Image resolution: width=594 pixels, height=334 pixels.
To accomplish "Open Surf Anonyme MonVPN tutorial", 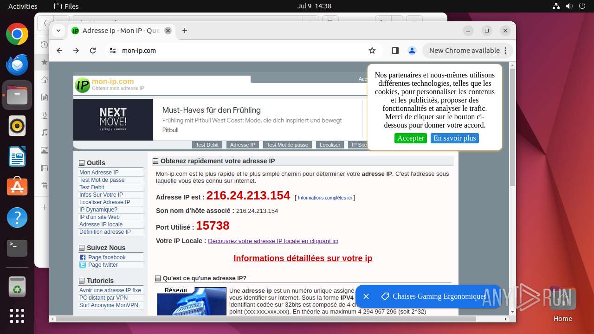I will coord(109,305).
